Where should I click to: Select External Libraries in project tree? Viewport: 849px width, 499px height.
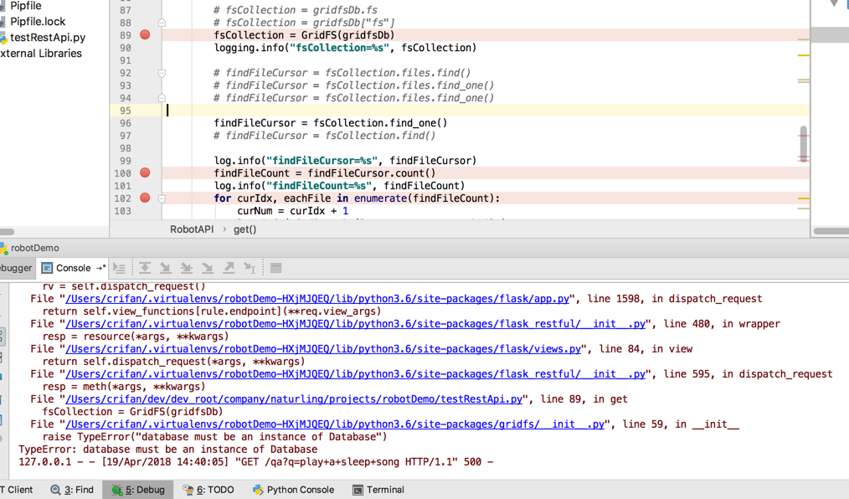pyautogui.click(x=41, y=54)
